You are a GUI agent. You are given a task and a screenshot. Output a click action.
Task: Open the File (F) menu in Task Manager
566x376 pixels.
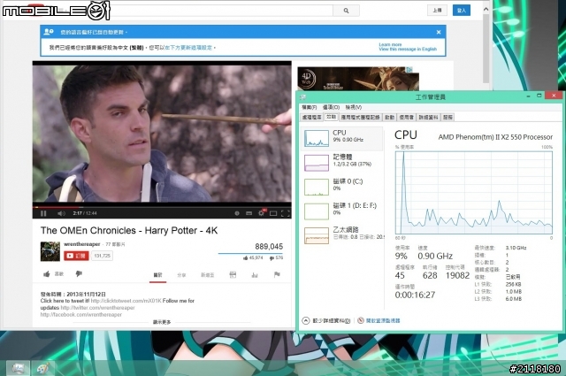tap(309, 107)
